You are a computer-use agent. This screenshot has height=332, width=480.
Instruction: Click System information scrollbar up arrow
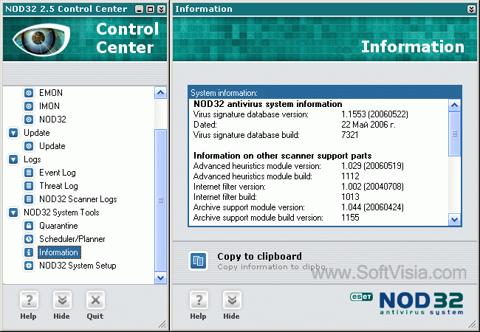(455, 106)
